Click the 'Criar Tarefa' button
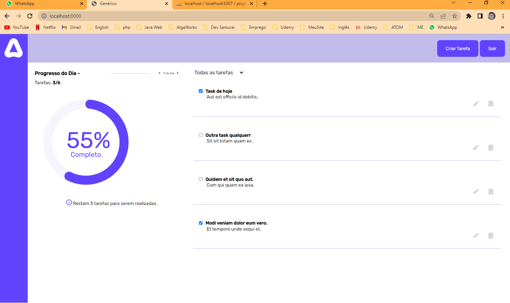Screen dimensions: 510x303 coord(457,49)
